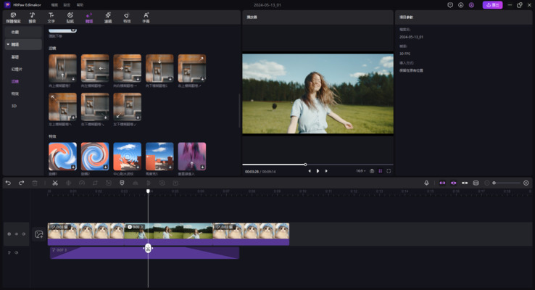Open the 16:9 aspect ratio dropdown
The height and width of the screenshot is (290, 535).
pos(360,171)
